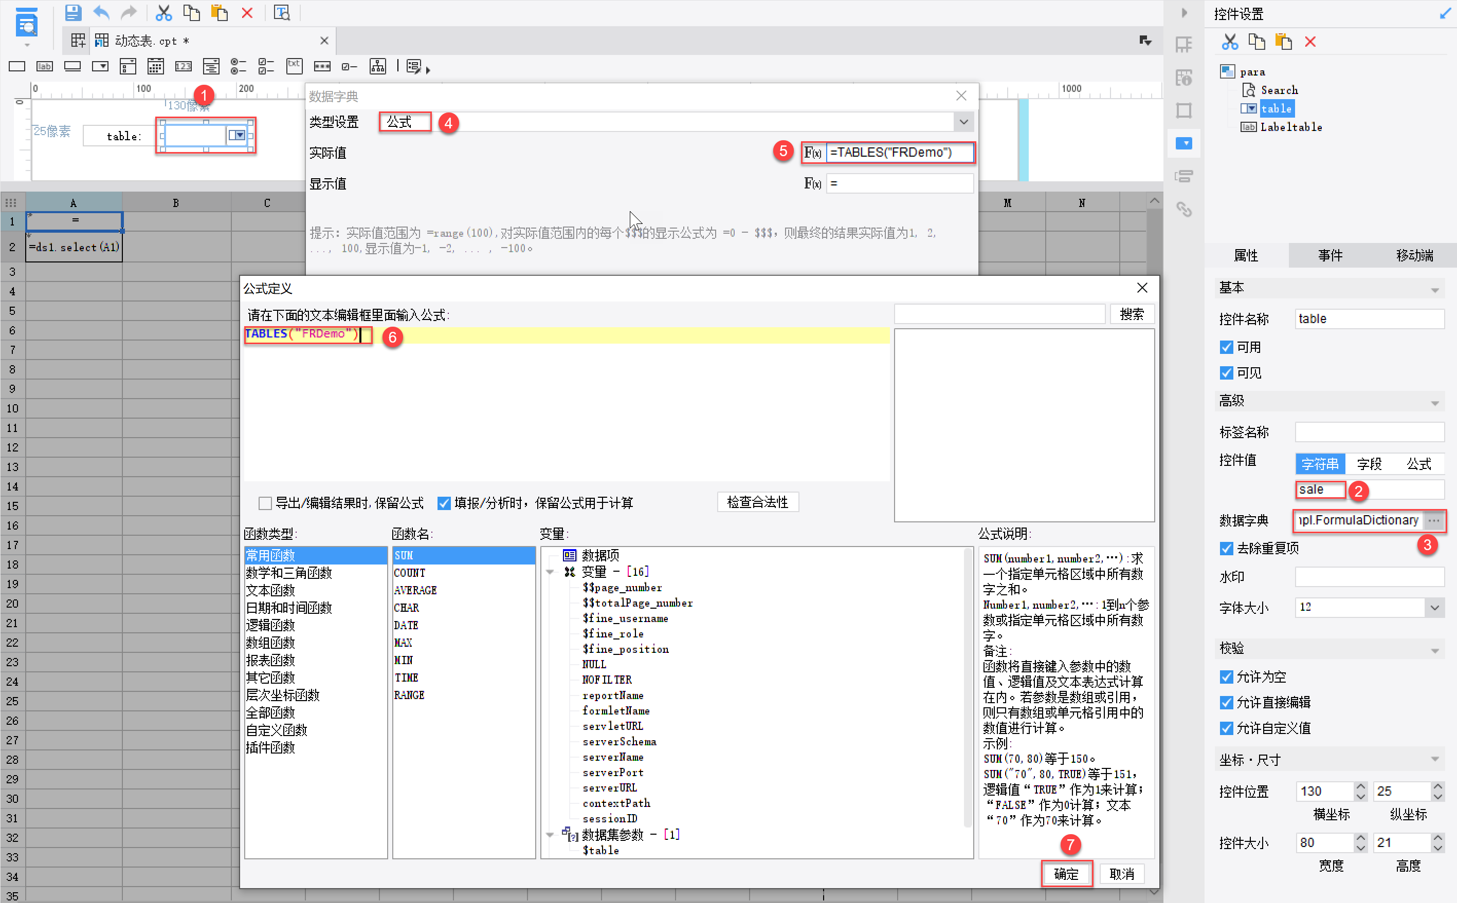
Task: Click the 检查合法性 button
Action: tap(757, 502)
